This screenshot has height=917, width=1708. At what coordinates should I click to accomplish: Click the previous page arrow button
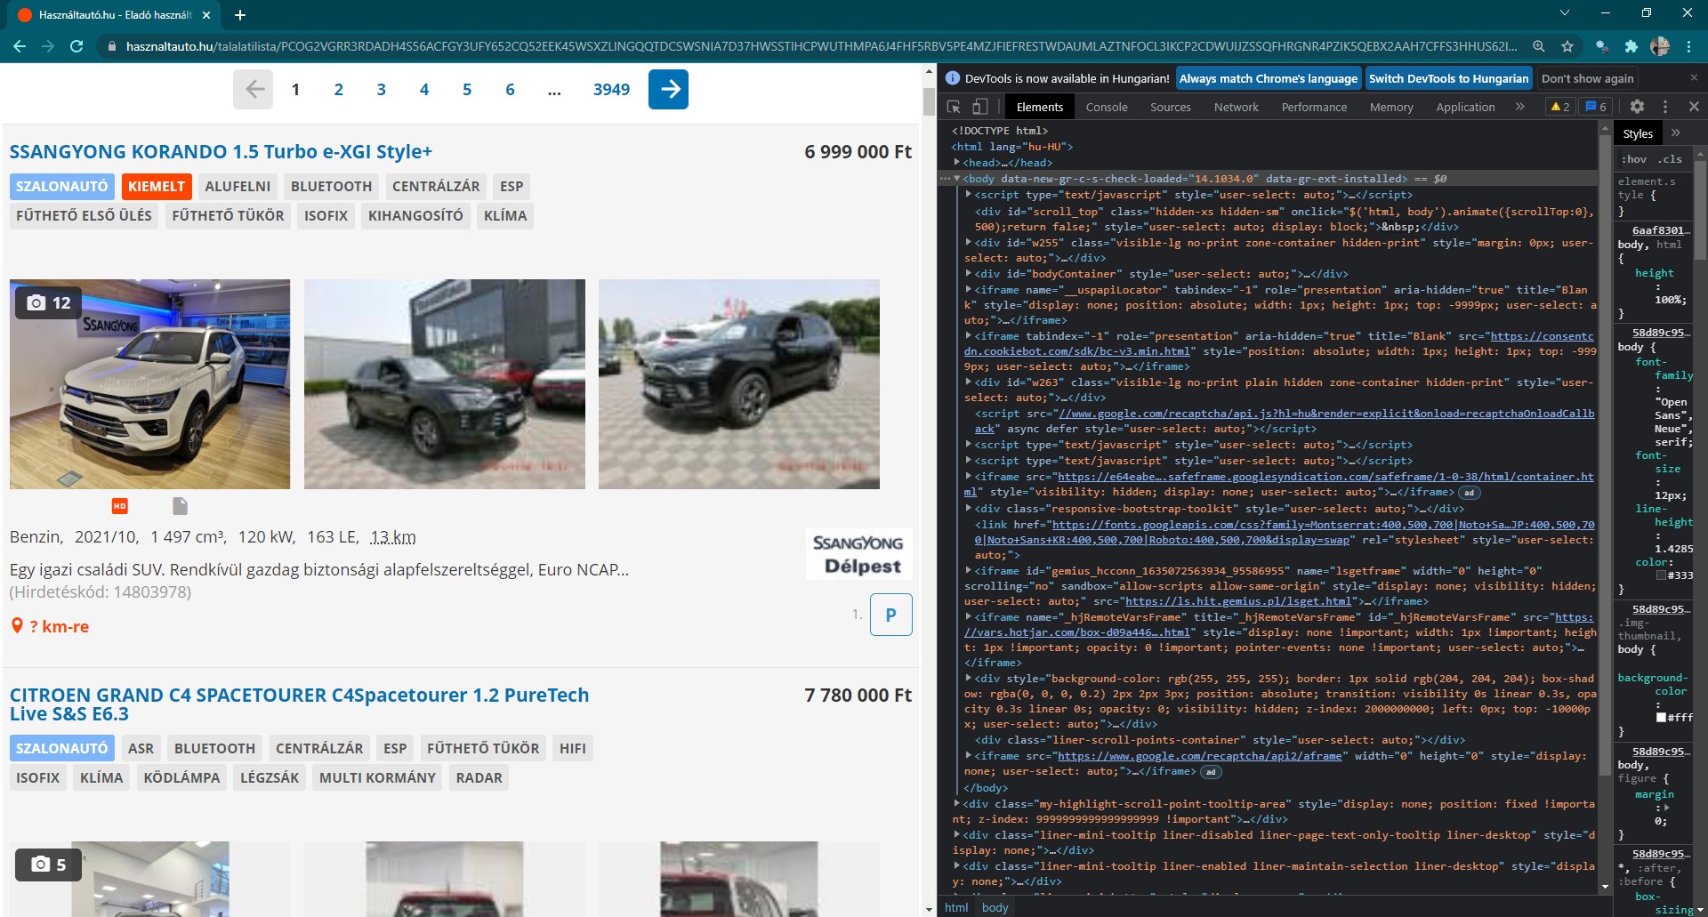click(x=254, y=89)
